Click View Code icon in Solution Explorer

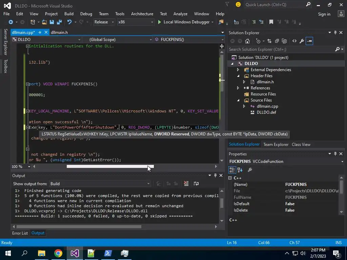[294, 41]
